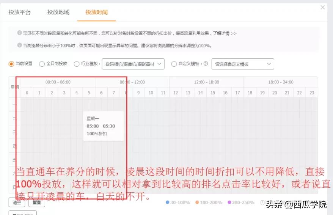333x215 pixels.
Task: Choose the 全日制投放 radio option
Action: pos(42,64)
